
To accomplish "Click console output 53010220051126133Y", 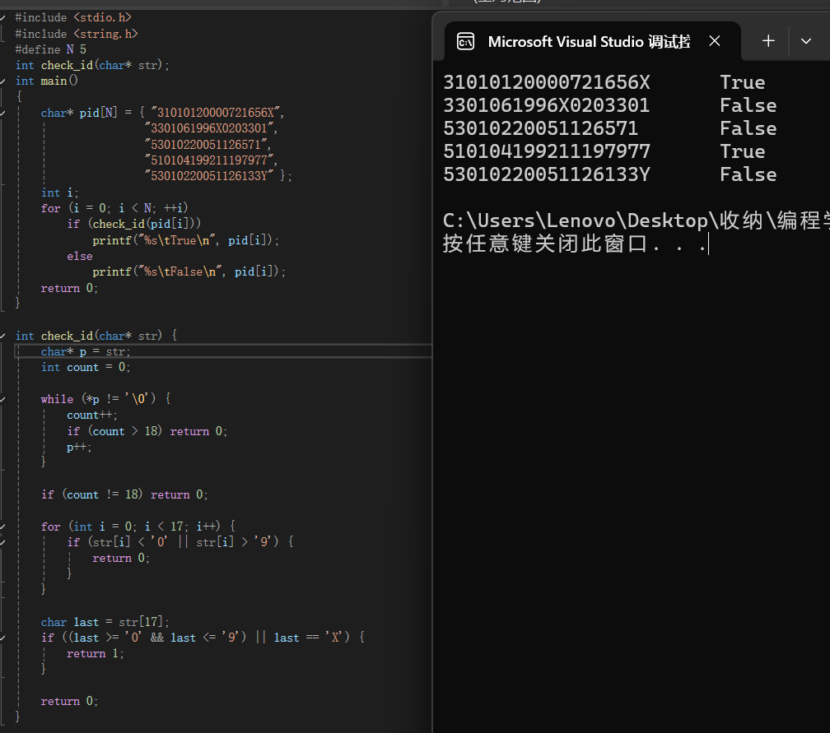I will 547,174.
